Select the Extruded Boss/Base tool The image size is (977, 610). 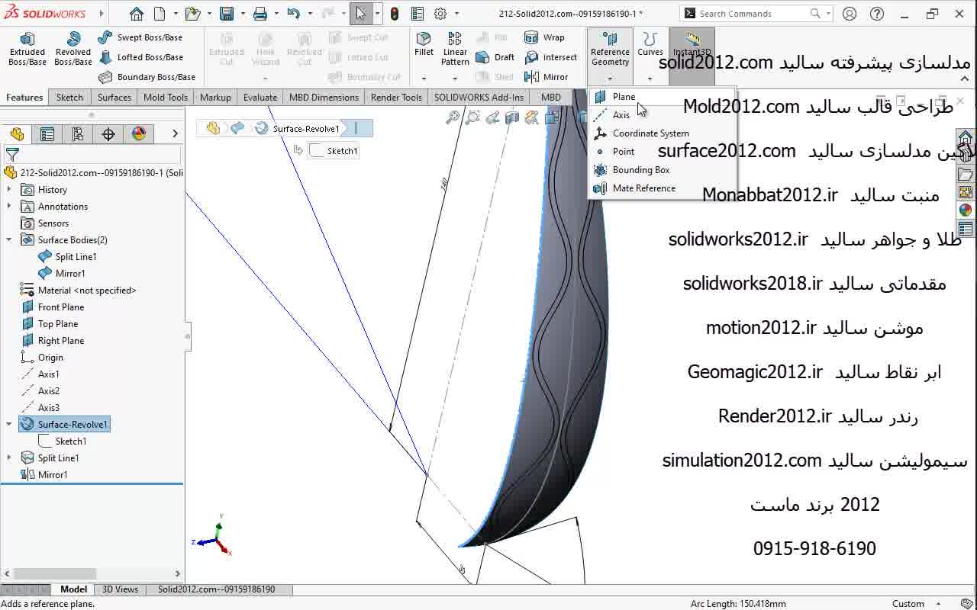[x=27, y=49]
